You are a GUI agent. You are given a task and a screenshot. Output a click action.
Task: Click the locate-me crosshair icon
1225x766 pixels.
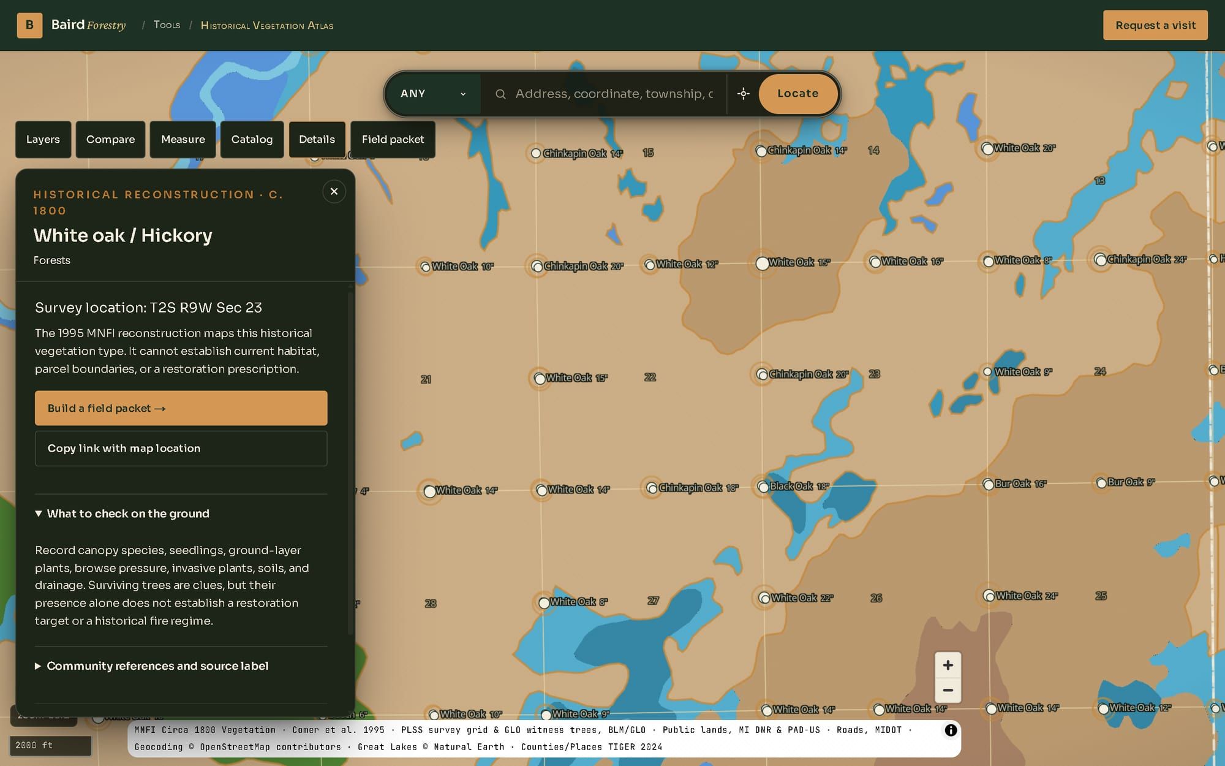(x=743, y=94)
